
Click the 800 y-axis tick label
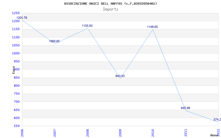tap(17, 86)
